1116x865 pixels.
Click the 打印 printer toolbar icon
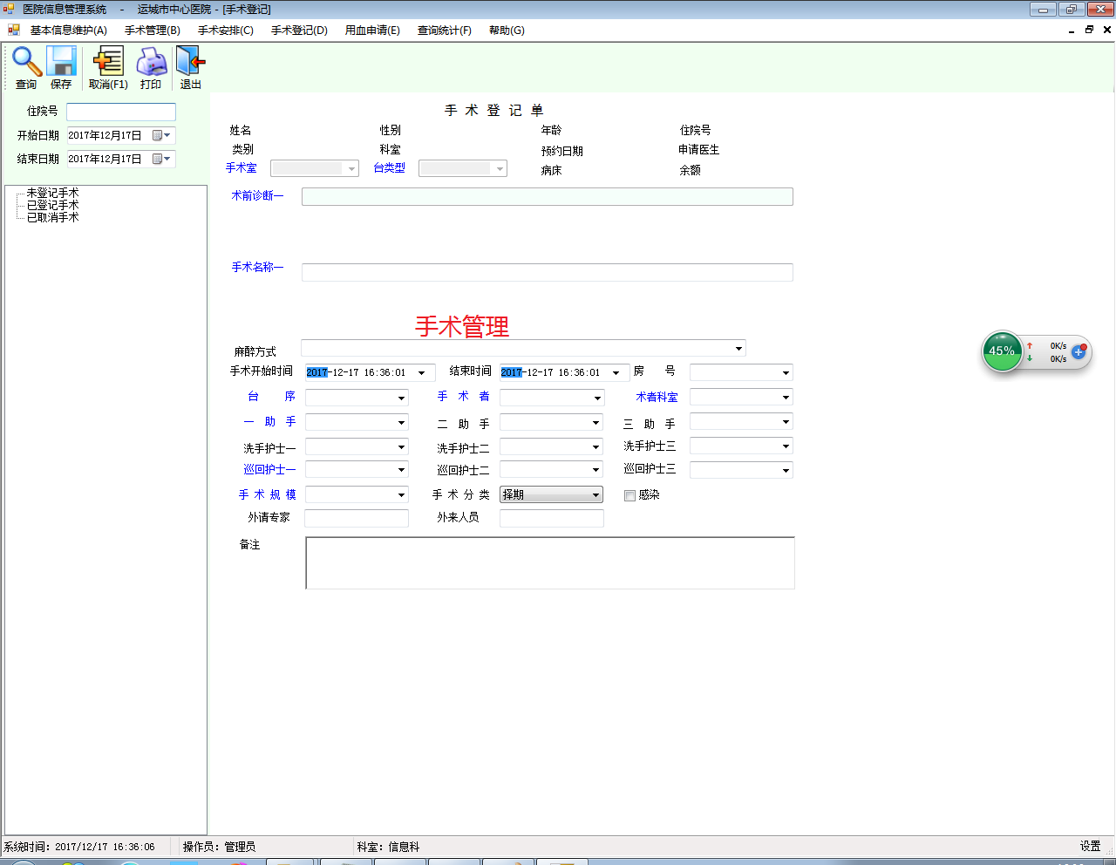pos(152,62)
